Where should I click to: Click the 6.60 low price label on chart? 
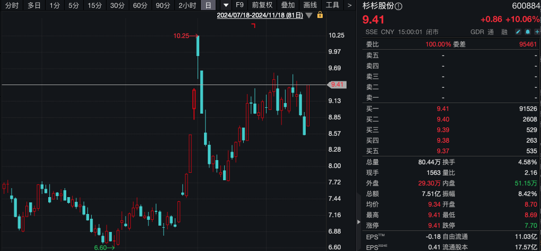click(100, 247)
